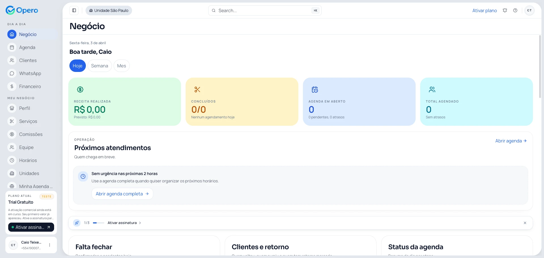This screenshot has height=258, width=544.
Task: Select the Serviços scissors icon
Action: coord(12,121)
